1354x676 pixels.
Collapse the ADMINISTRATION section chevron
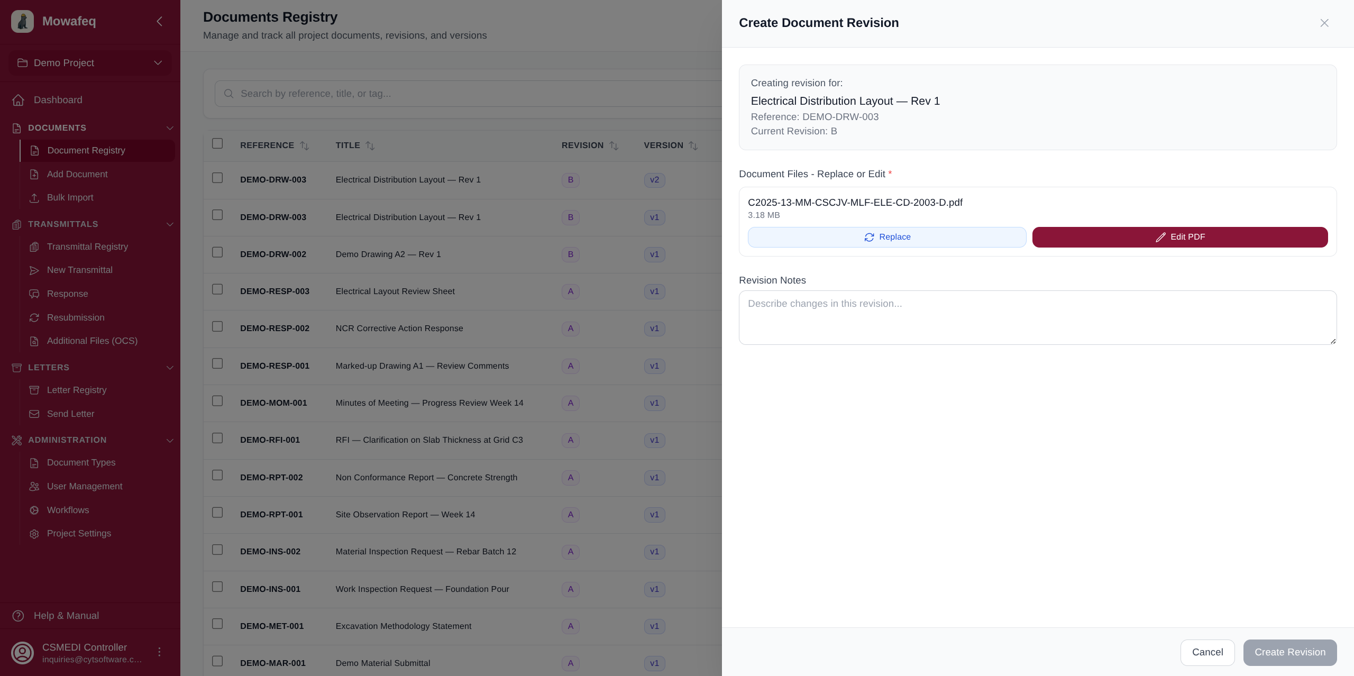point(170,440)
